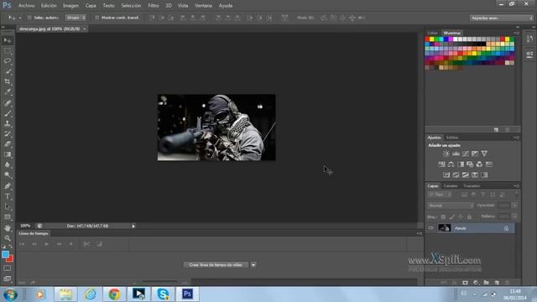Open the Layers panel flyout menu
This screenshot has height=302, width=537.
point(517,186)
